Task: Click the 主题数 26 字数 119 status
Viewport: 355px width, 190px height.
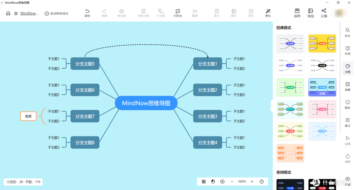Action: pos(23,182)
